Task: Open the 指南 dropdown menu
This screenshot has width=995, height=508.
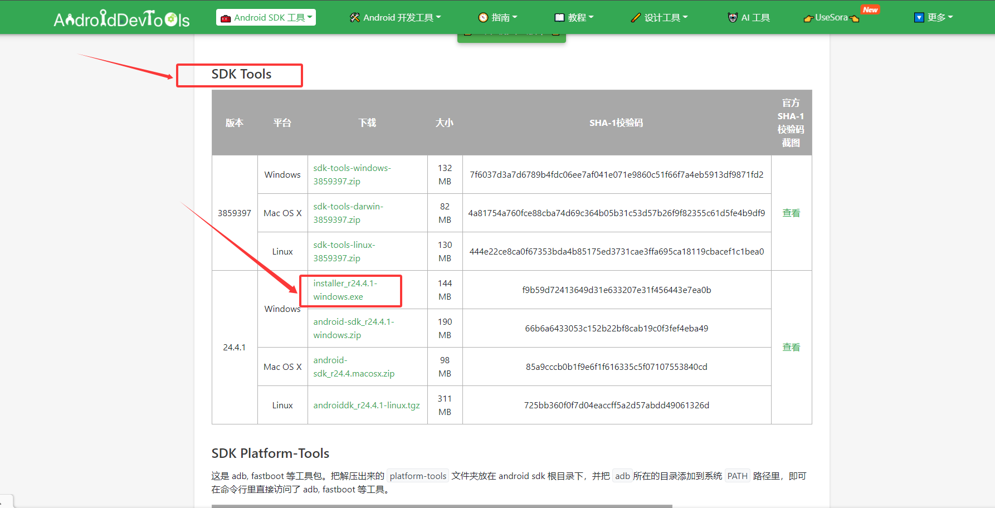Action: [497, 17]
